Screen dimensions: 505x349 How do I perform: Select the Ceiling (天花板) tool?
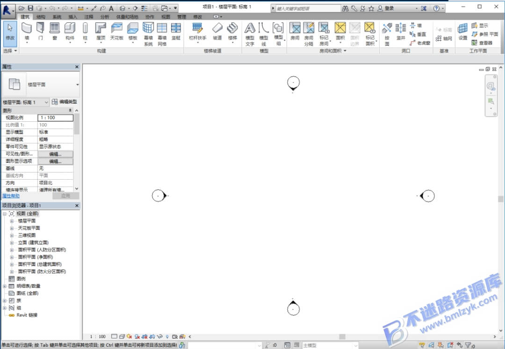116,32
